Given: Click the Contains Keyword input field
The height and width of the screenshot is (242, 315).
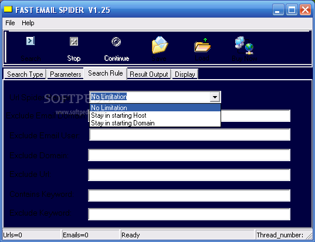Looking at the screenshot, I should [189, 195].
